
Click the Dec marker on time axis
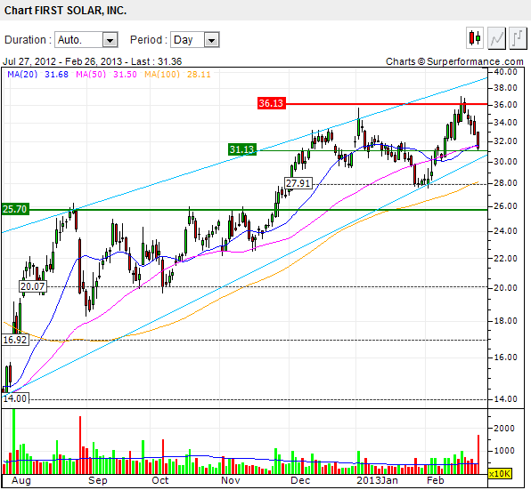[x=300, y=480]
